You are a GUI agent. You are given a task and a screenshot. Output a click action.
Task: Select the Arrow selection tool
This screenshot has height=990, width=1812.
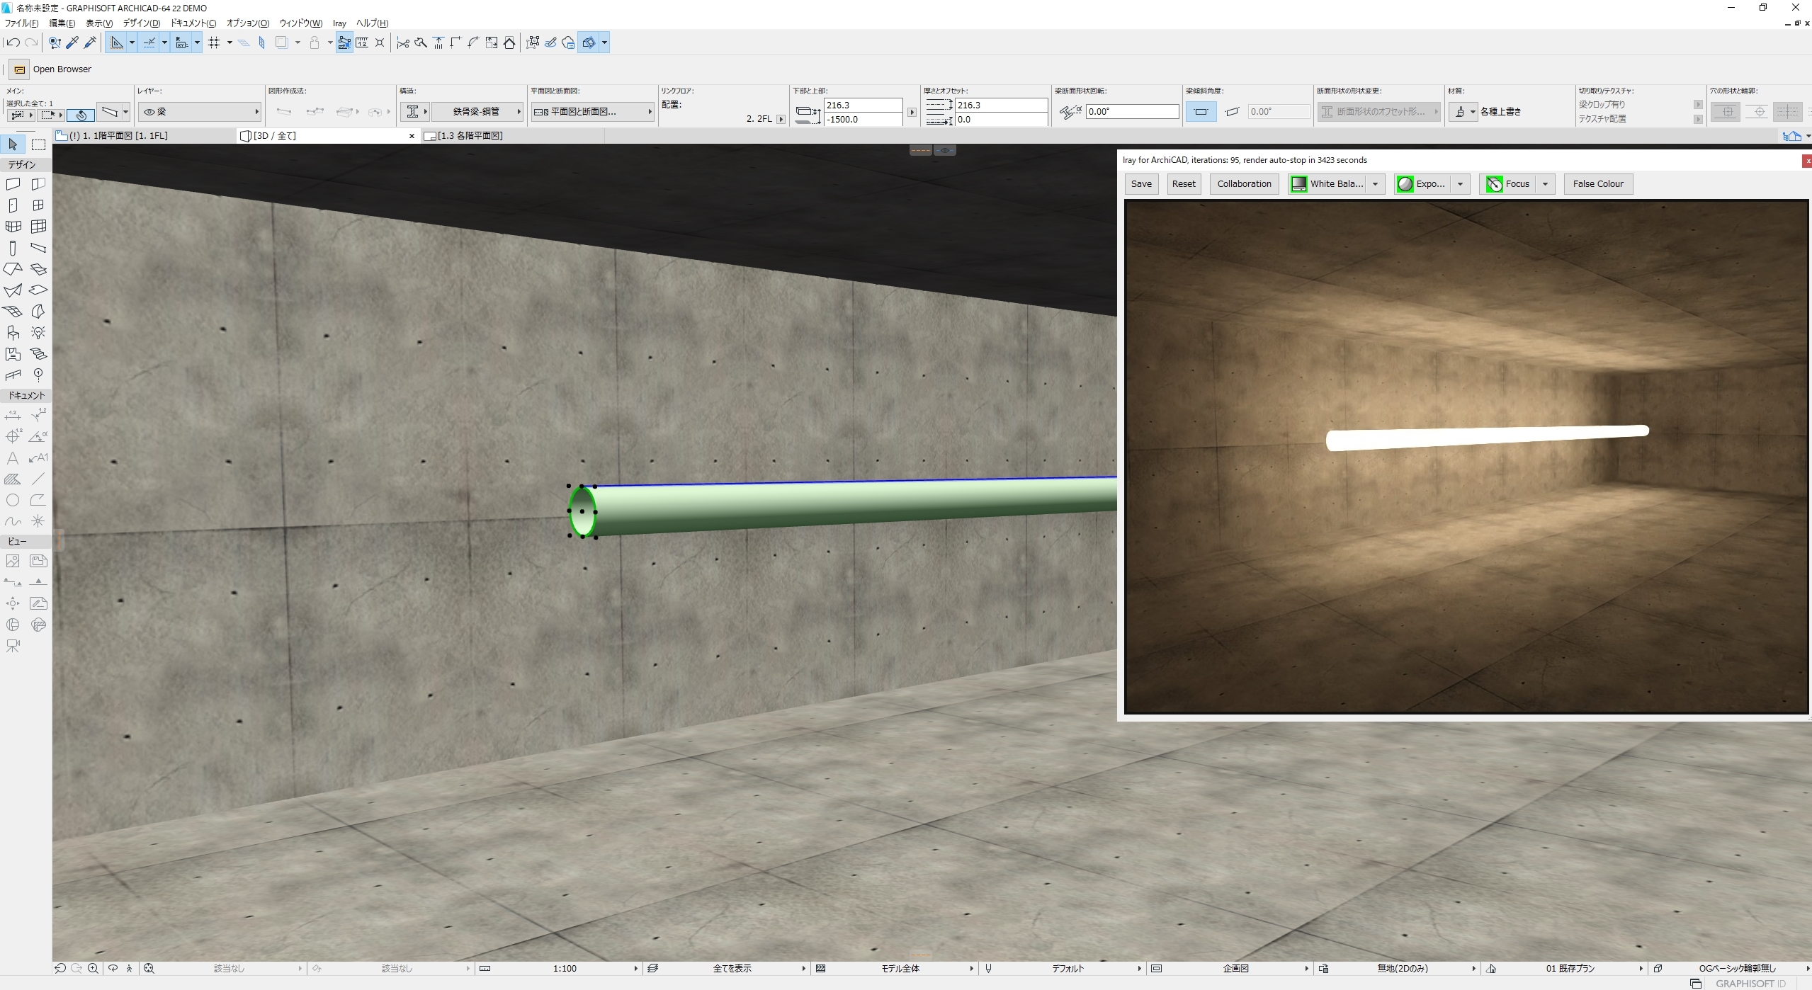pyautogui.click(x=13, y=144)
